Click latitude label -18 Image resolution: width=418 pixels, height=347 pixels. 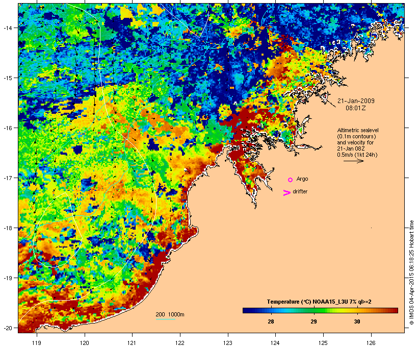pyautogui.click(x=7, y=228)
